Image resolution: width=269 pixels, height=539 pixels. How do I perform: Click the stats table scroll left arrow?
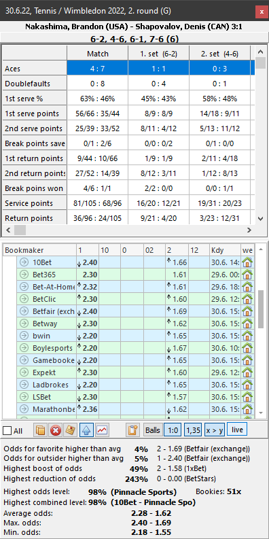(8, 230)
